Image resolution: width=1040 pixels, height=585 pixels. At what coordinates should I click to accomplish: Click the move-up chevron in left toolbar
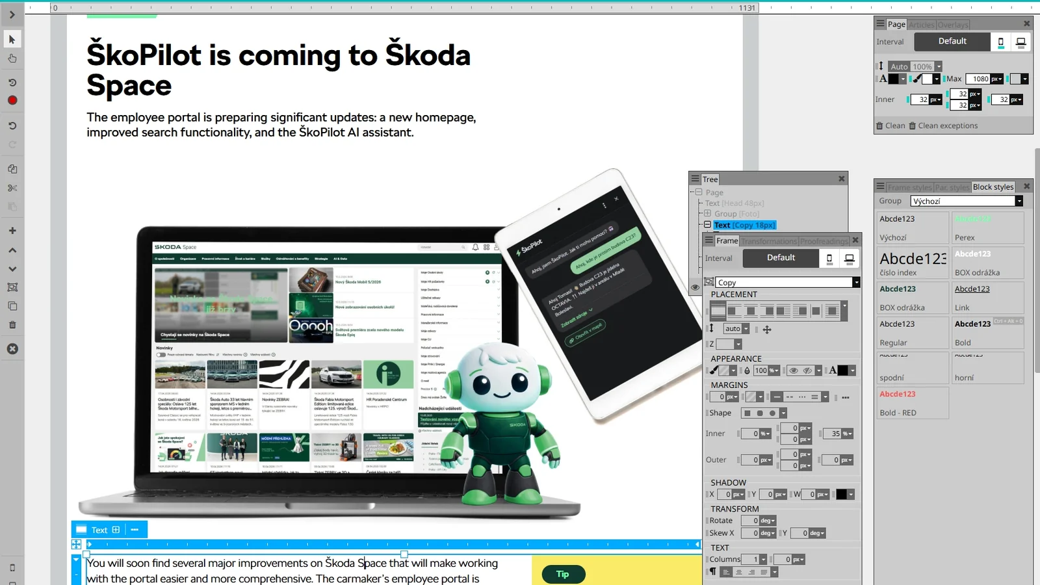coord(12,250)
